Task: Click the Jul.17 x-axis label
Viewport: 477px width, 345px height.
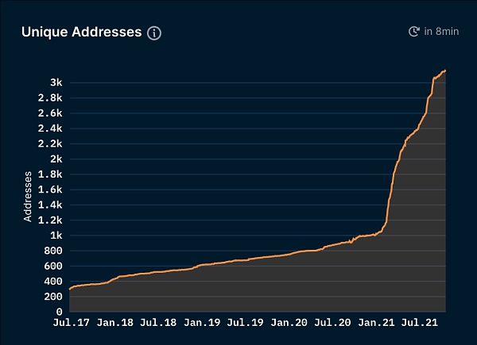Action: click(71, 323)
